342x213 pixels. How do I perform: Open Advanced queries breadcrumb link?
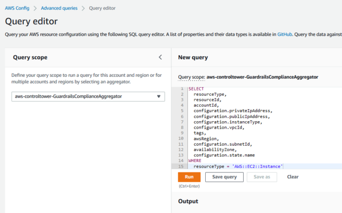pos(59,8)
